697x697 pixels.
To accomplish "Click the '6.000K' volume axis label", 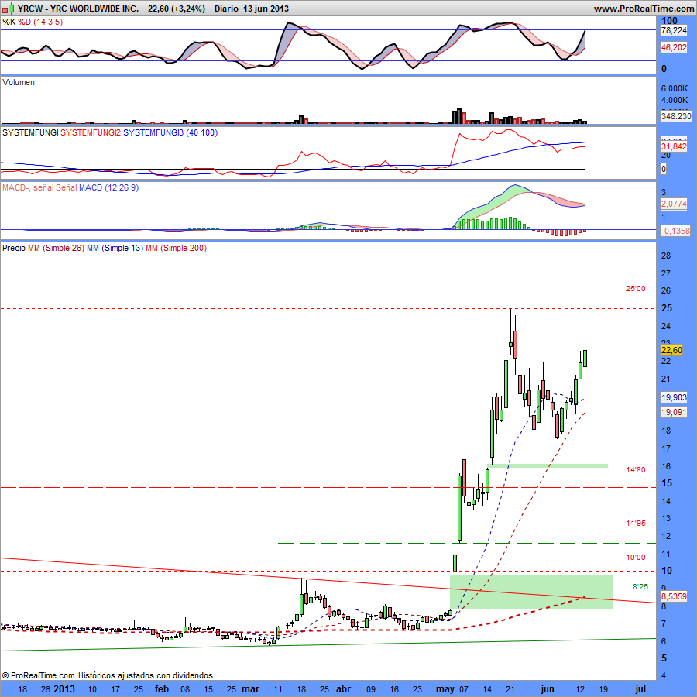I will (x=675, y=88).
